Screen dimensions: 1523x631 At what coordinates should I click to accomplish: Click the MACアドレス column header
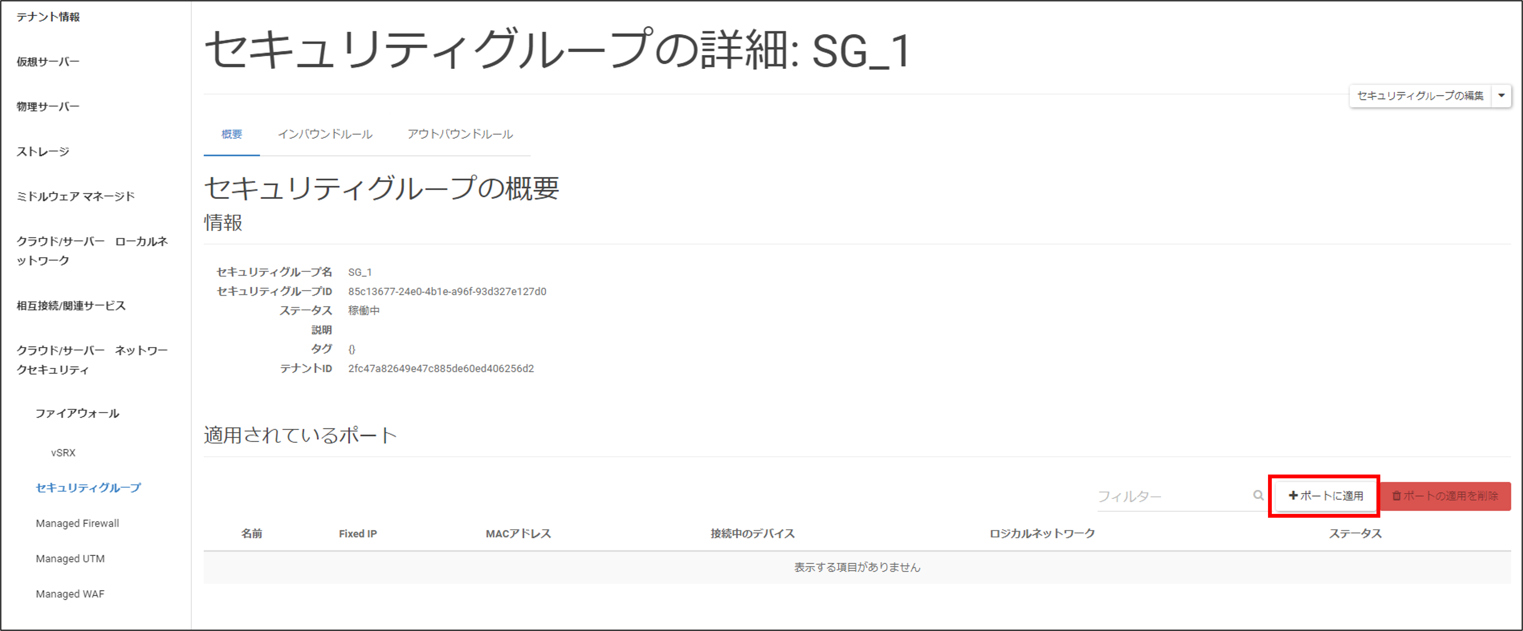tap(519, 534)
